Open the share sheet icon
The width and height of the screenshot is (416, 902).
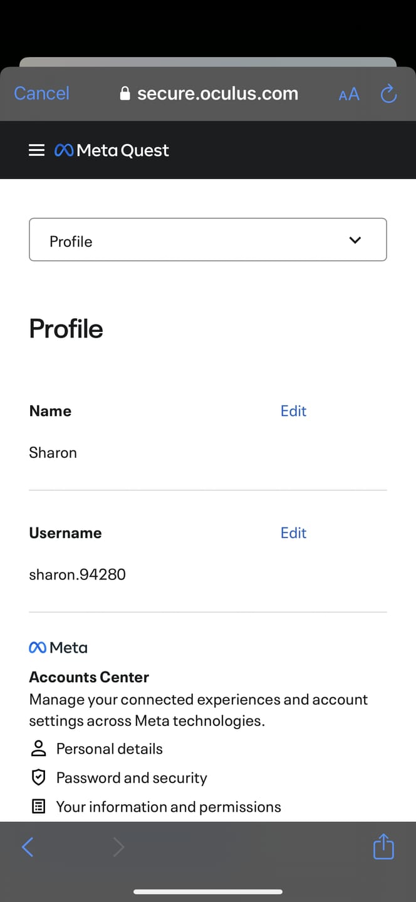point(383,846)
